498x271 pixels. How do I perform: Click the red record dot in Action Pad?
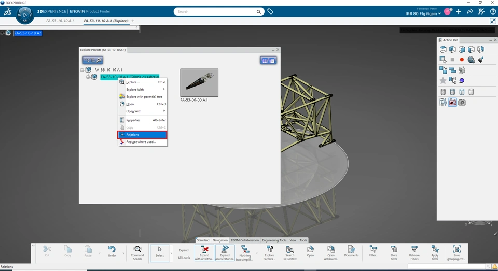point(462,60)
